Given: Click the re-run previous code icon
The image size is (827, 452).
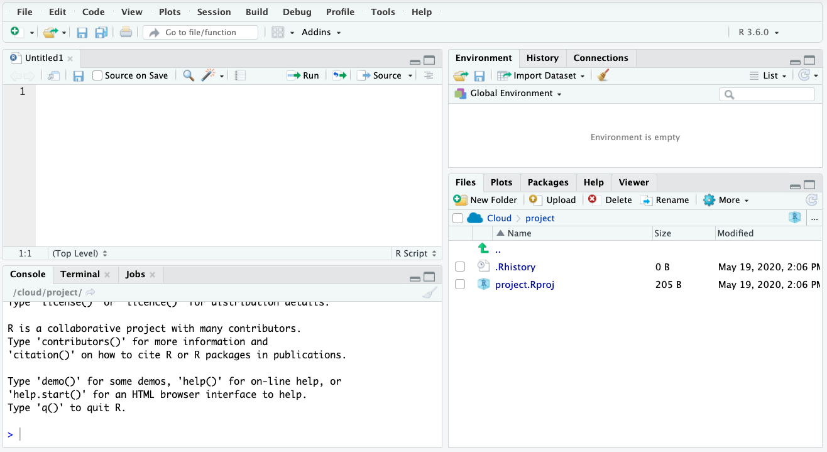Looking at the screenshot, I should coord(339,75).
